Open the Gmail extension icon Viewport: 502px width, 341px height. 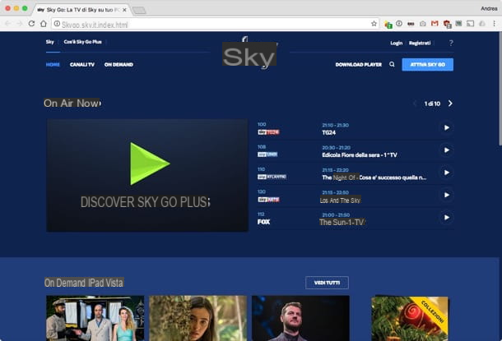pos(435,24)
